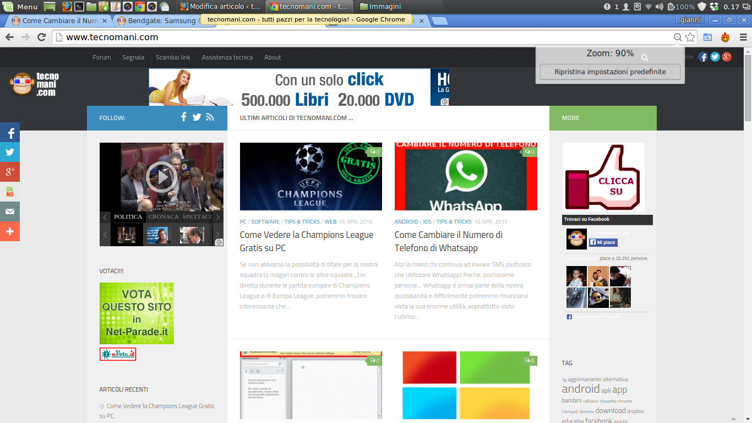Click the 'Vota questo sito' Net-Parade banner
The width and height of the screenshot is (752, 423).
tap(137, 313)
